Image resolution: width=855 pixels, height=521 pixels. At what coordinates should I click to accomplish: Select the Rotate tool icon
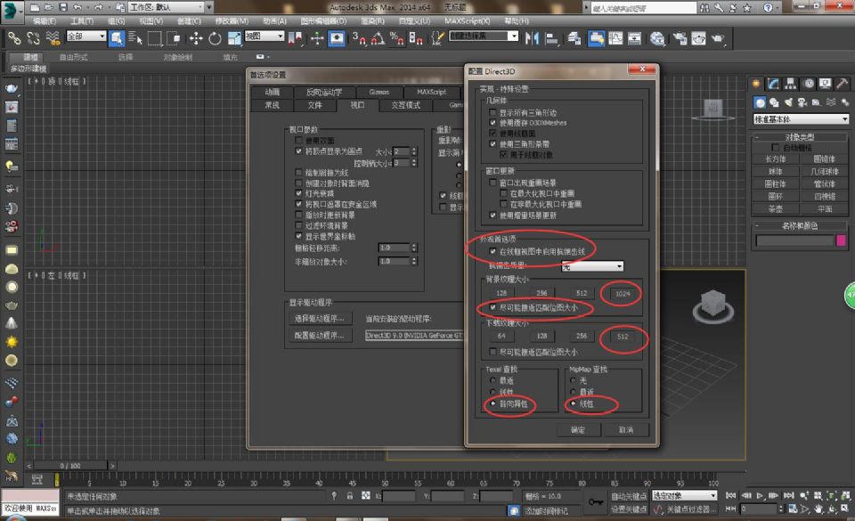click(x=215, y=38)
